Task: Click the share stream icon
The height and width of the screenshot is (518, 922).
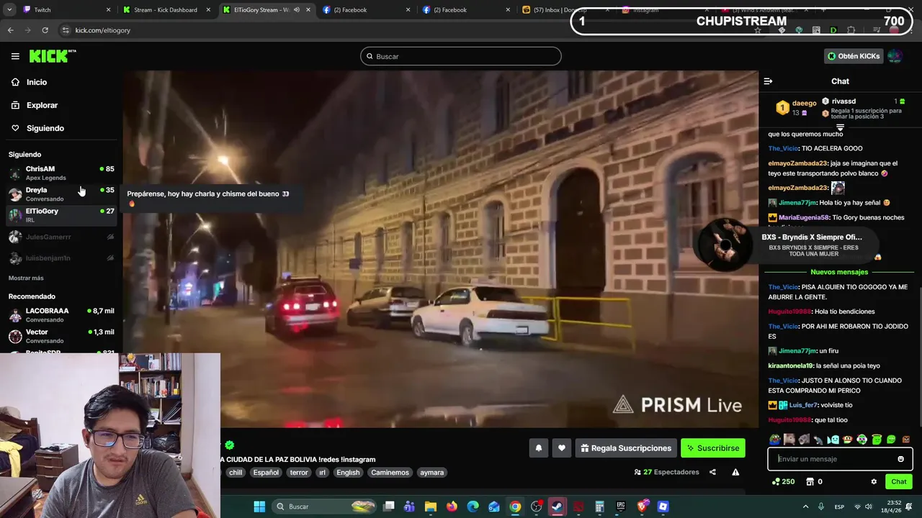Action: pyautogui.click(x=712, y=472)
